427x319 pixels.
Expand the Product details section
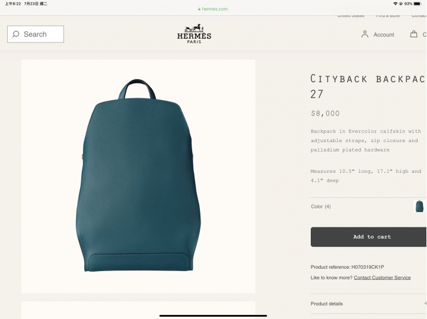point(369,304)
